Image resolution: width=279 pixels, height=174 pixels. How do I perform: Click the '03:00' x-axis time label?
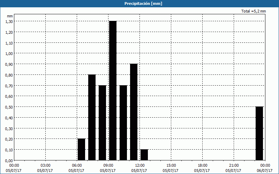pyautogui.click(x=45, y=166)
